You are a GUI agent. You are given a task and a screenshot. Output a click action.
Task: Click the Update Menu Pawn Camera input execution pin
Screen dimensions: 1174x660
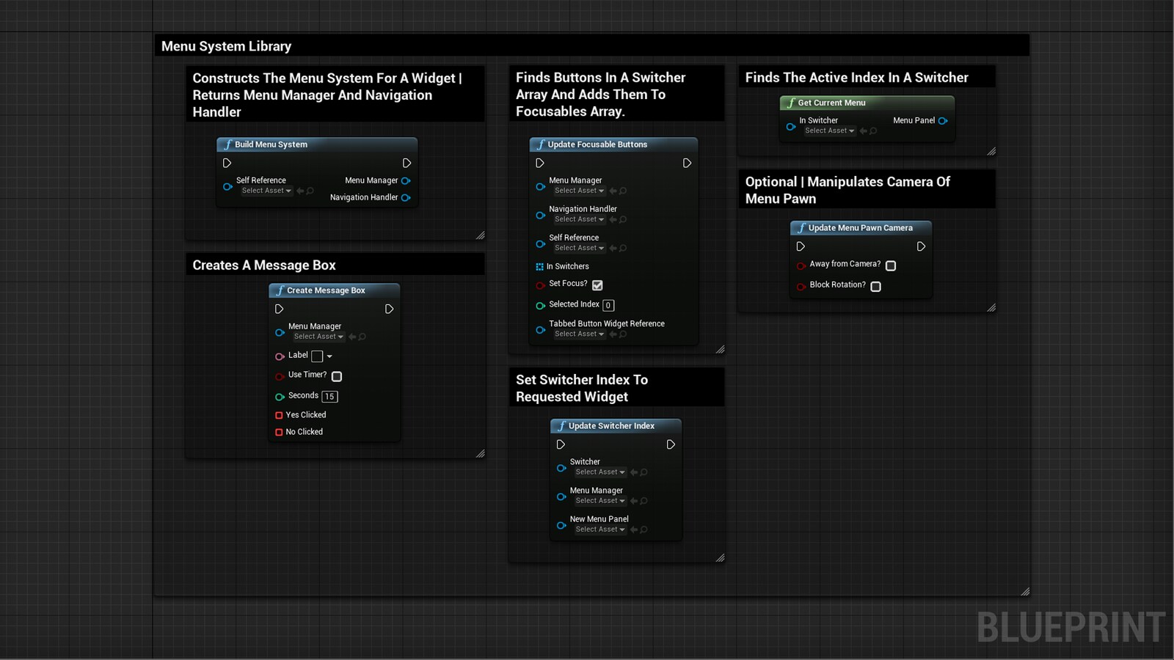coord(801,246)
